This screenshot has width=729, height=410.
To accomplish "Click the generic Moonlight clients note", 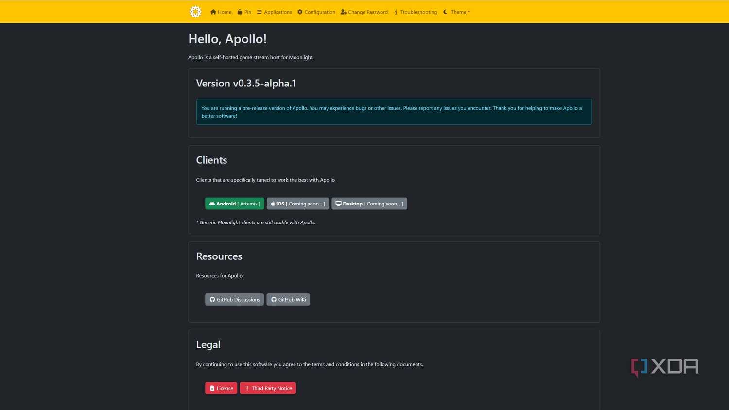I will [256, 222].
